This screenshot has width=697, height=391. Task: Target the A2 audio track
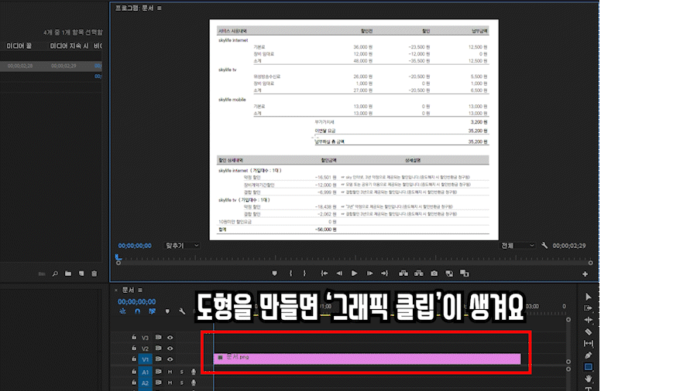(x=145, y=383)
